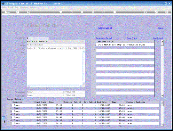Open the Functions menu
173x131 pixels.
pos(24,7)
